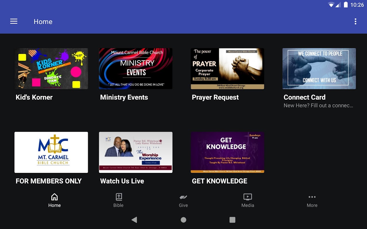Tap the Home house icon

[x=54, y=197]
